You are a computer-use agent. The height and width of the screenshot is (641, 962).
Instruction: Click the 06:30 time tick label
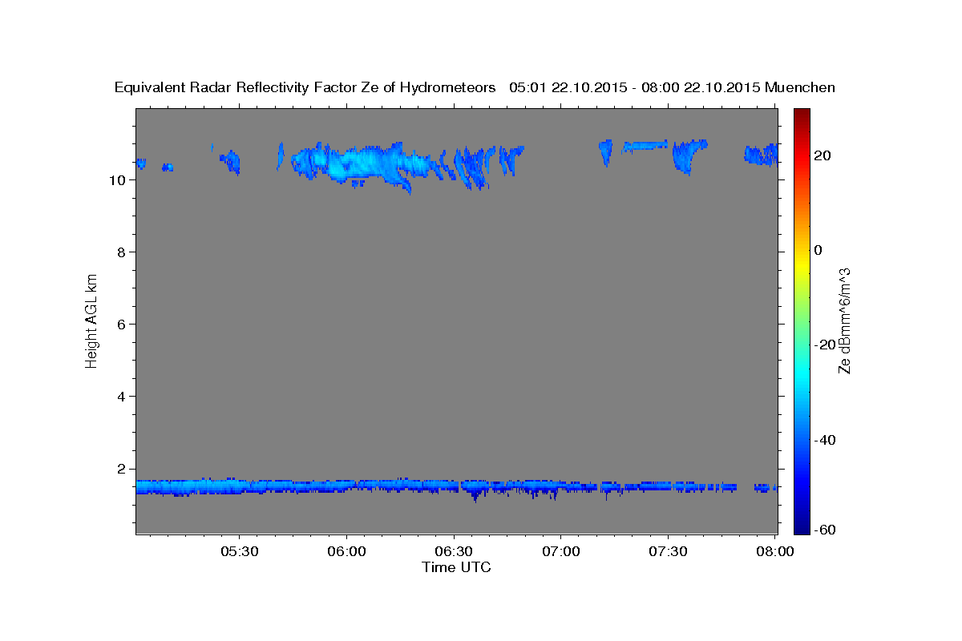(454, 552)
